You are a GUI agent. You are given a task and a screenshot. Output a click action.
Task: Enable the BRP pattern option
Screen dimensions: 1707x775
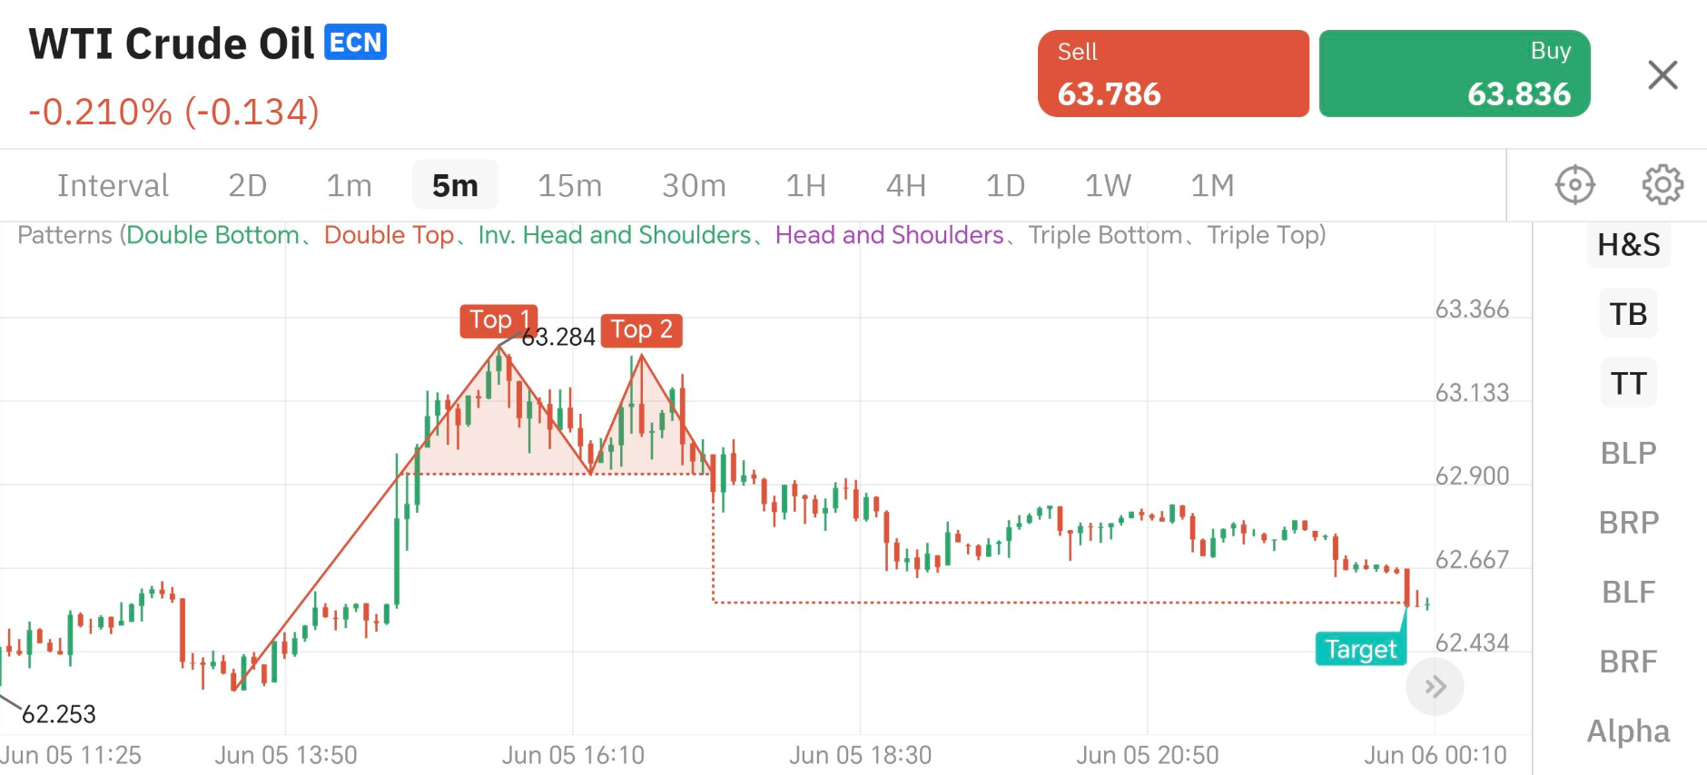click(x=1628, y=523)
